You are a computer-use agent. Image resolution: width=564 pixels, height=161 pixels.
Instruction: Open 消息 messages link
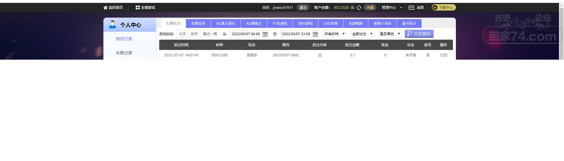click(420, 8)
